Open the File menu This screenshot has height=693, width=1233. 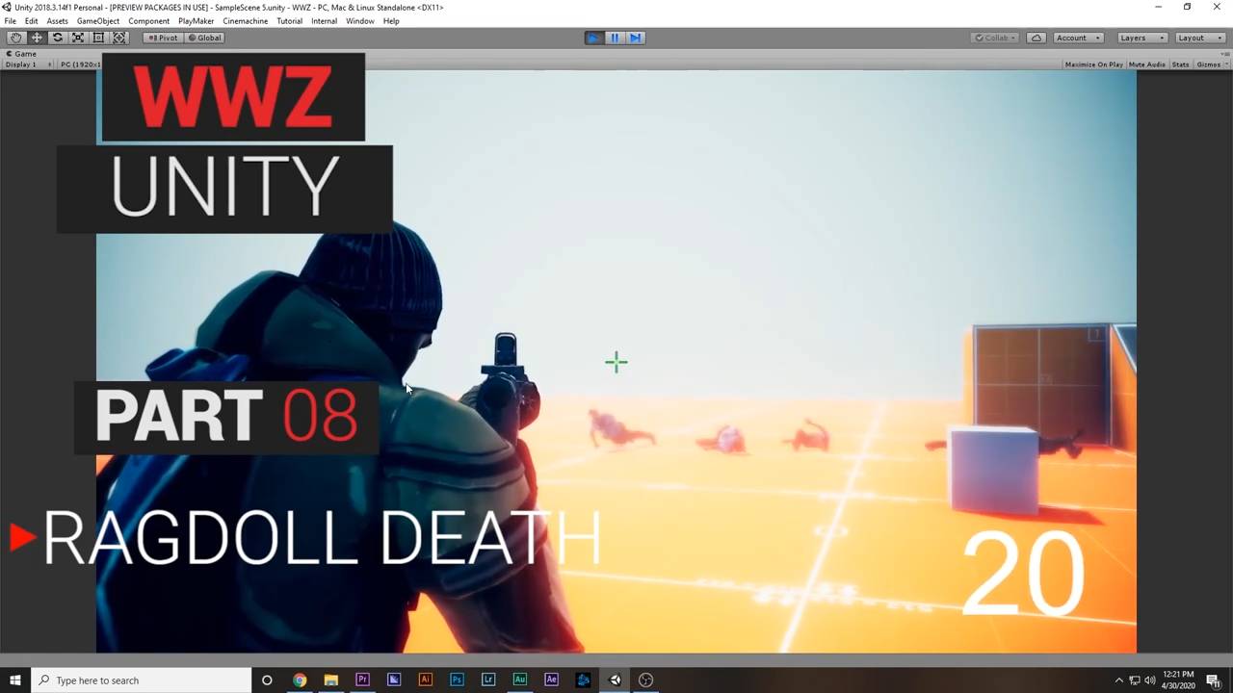pyautogui.click(x=10, y=21)
